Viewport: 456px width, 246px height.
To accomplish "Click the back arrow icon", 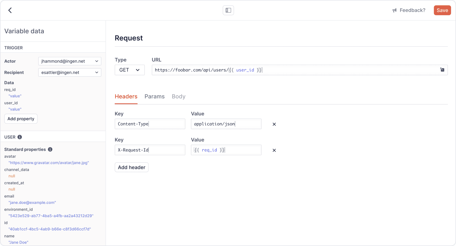I will (x=10, y=10).
